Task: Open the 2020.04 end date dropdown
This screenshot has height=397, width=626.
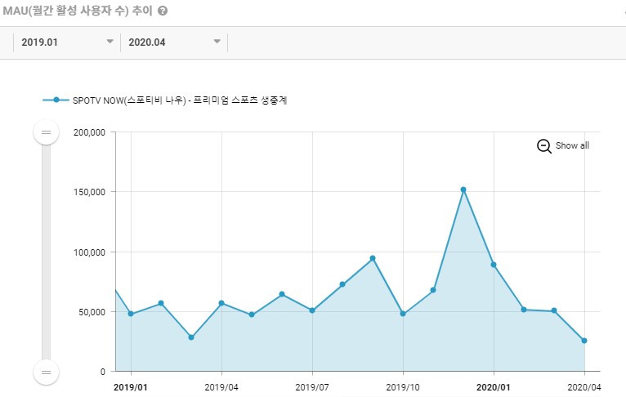Action: pyautogui.click(x=174, y=42)
